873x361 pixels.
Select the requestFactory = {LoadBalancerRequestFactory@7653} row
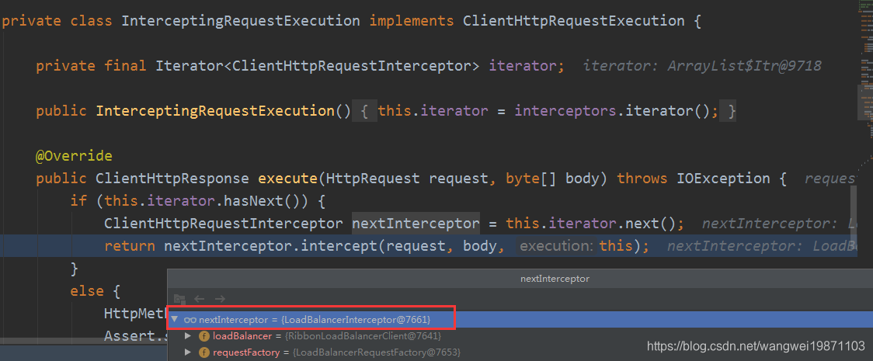click(x=520, y=352)
